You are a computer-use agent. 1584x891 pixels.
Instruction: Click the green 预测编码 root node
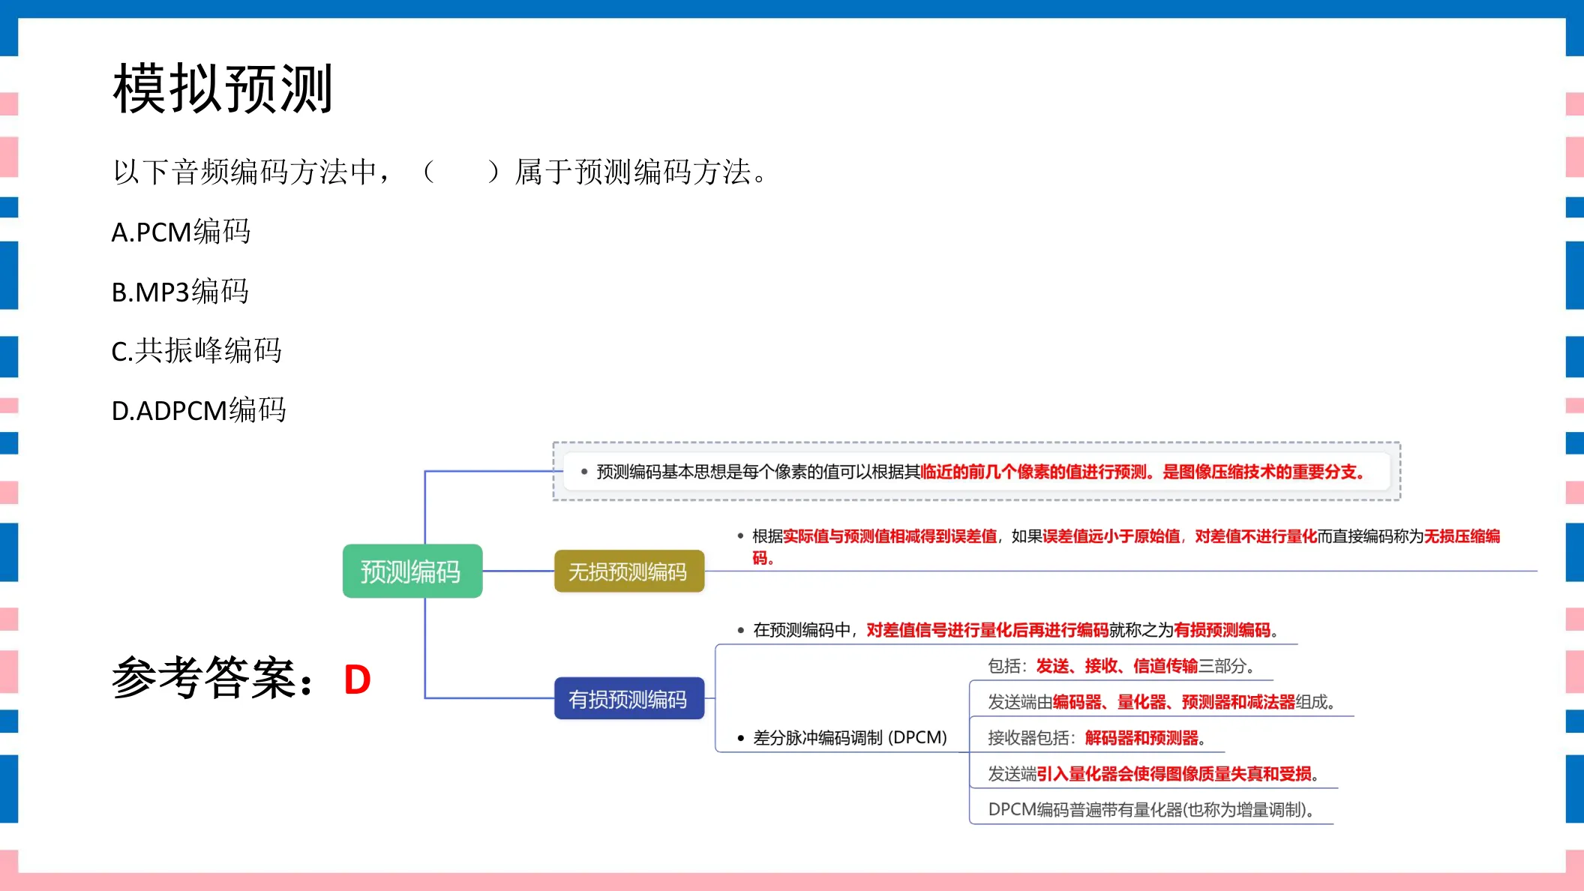click(x=412, y=571)
